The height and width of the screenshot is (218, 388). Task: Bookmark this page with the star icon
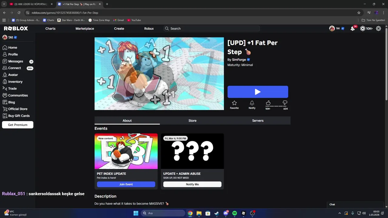[359, 13]
